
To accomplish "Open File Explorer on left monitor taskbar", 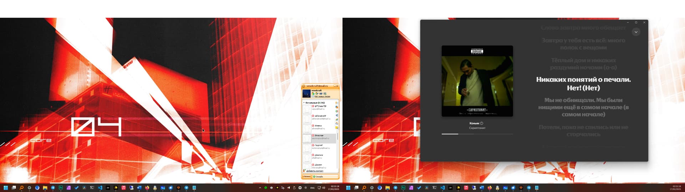I will pyautogui.click(x=45, y=188).
